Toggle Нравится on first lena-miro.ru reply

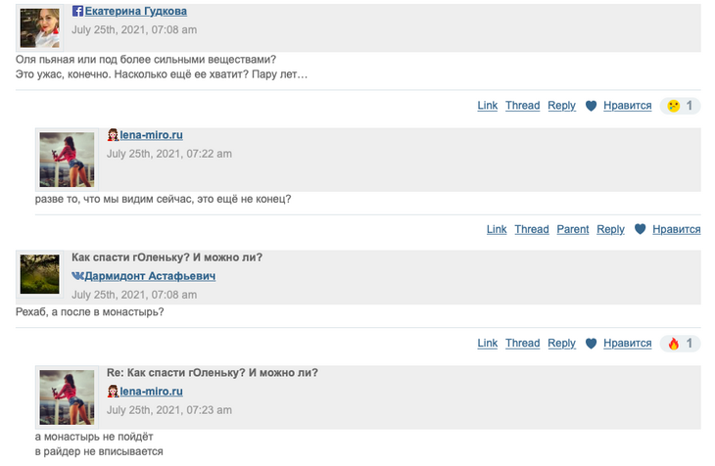[676, 229]
